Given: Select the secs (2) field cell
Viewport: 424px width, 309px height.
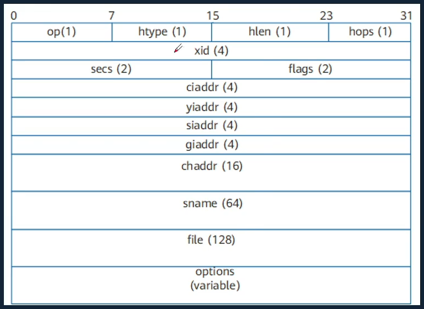Looking at the screenshot, I should pyautogui.click(x=112, y=70).
